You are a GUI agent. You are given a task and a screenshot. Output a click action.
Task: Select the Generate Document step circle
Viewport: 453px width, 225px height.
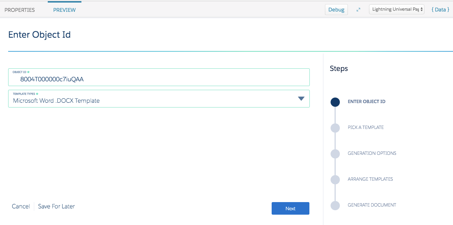[335, 205]
